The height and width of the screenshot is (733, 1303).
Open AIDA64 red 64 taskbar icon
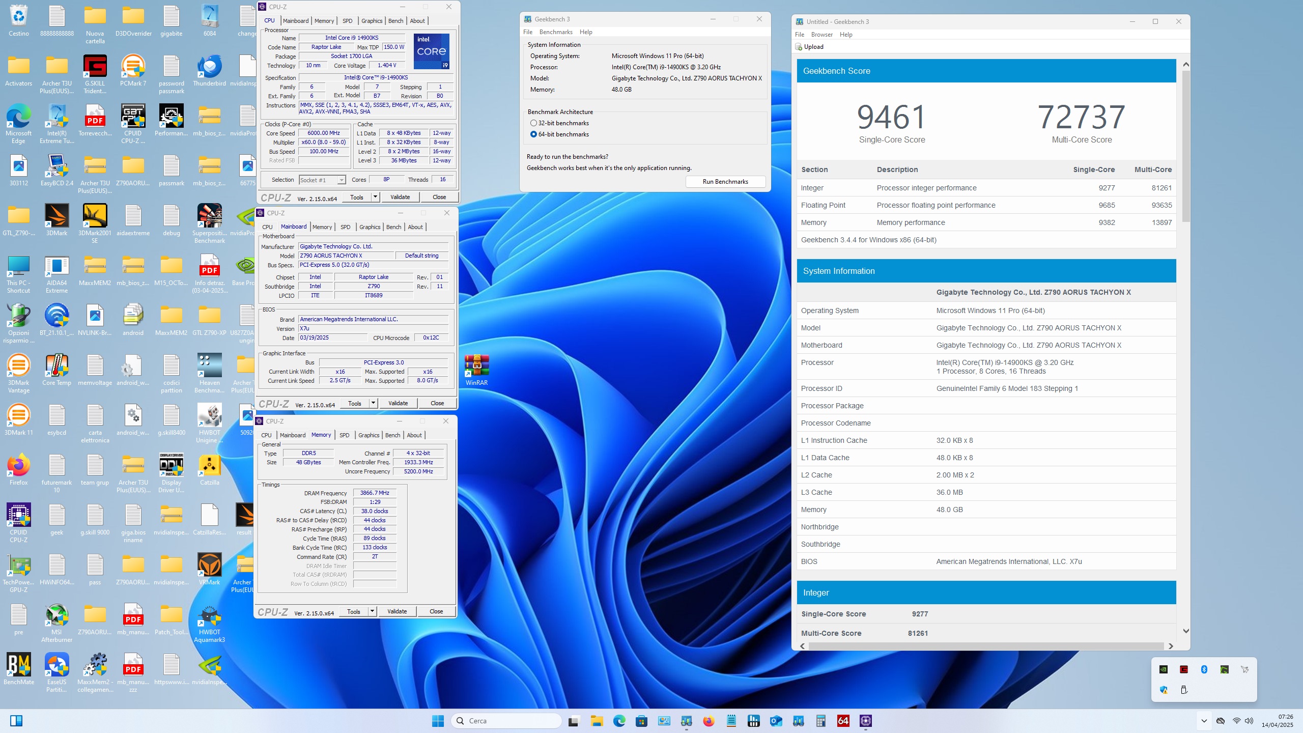(x=843, y=721)
